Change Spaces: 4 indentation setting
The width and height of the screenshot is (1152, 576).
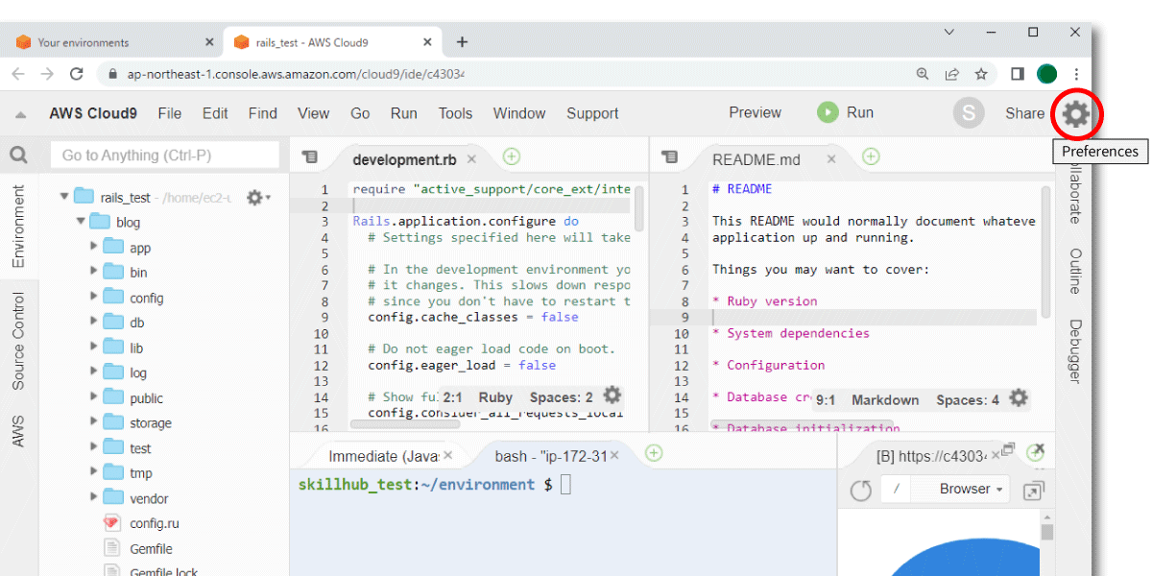(x=968, y=399)
